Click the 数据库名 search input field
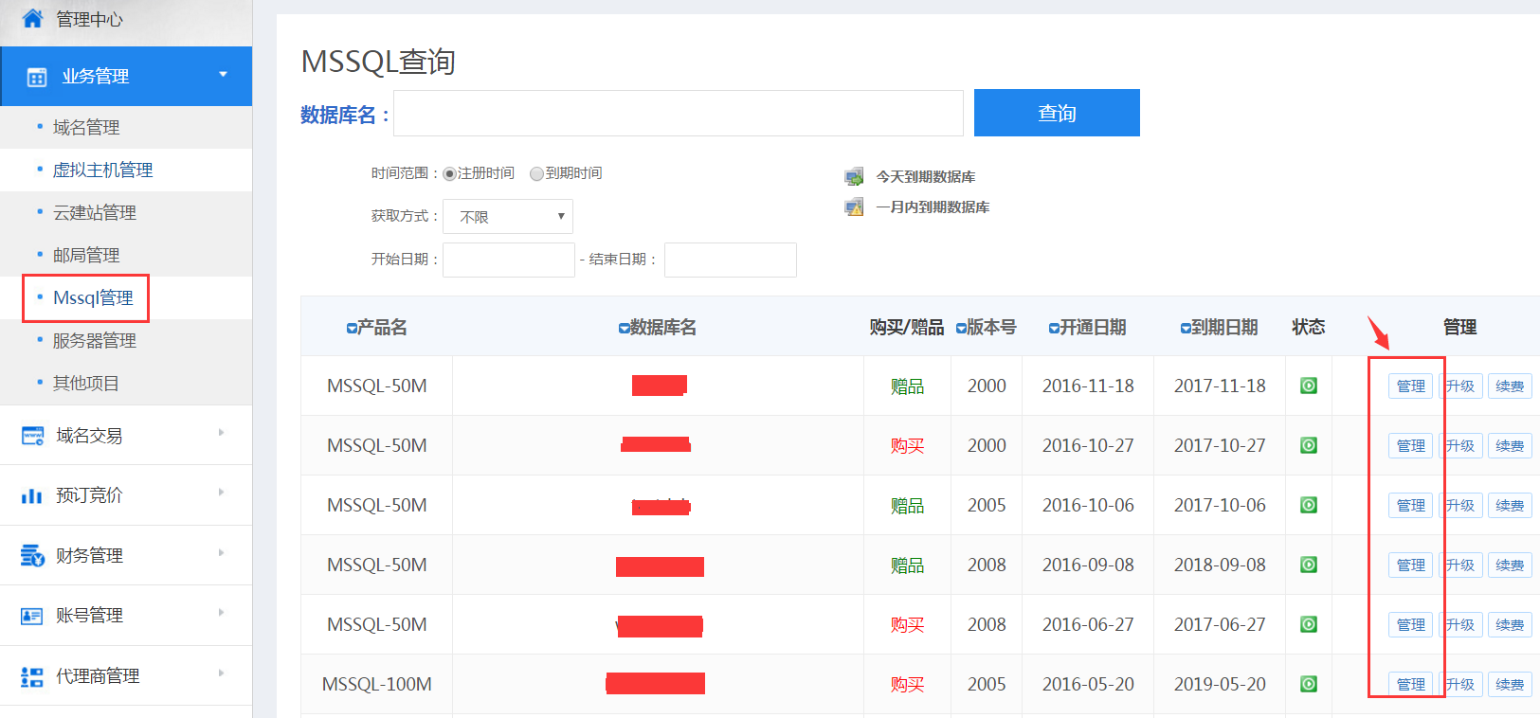 coord(679,114)
